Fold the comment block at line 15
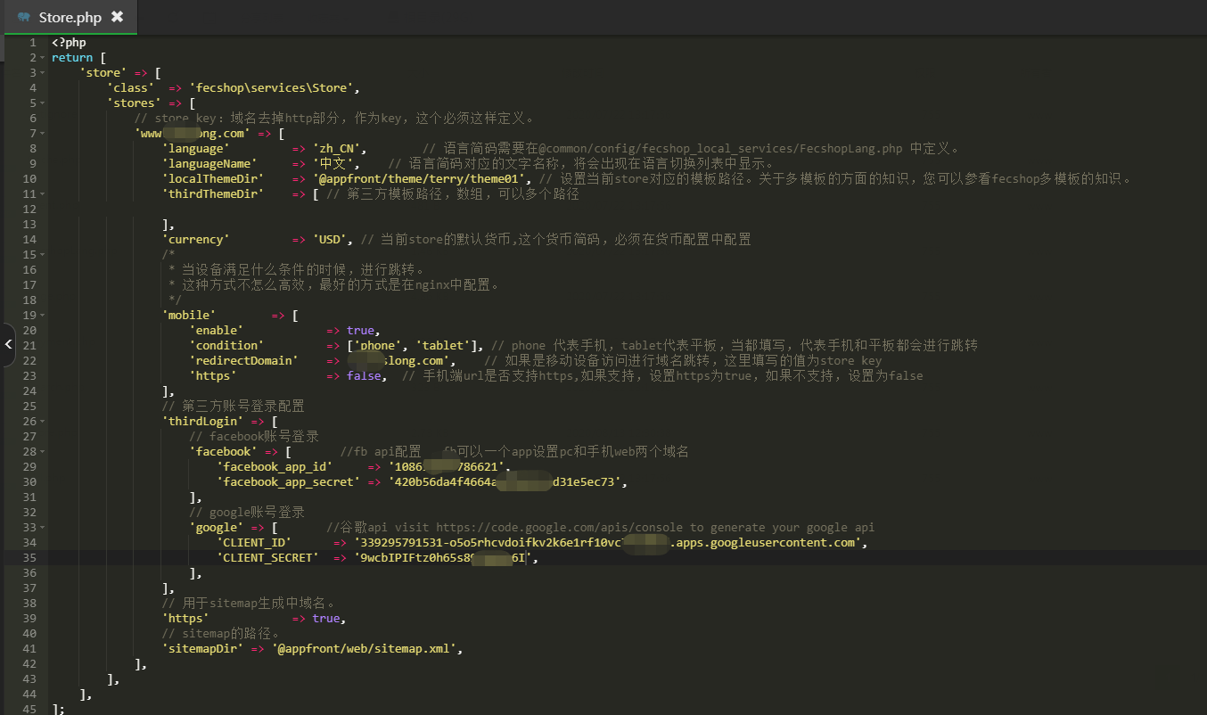This screenshot has height=715, width=1207. (43, 255)
